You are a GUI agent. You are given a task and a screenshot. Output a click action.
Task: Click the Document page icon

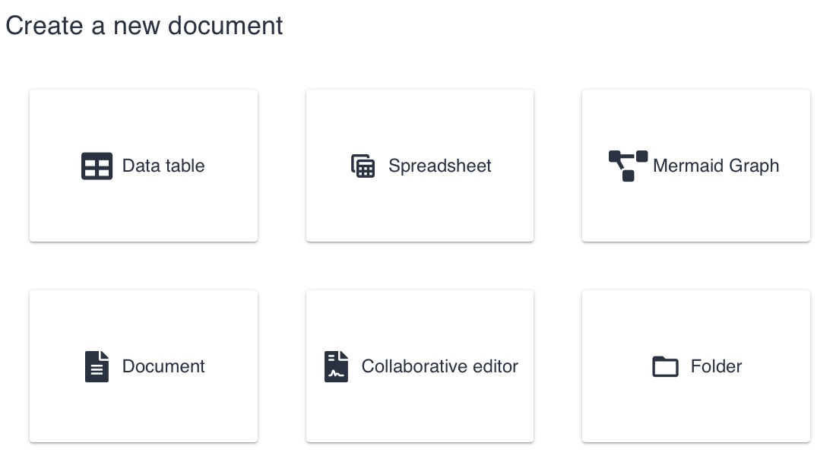tap(97, 366)
